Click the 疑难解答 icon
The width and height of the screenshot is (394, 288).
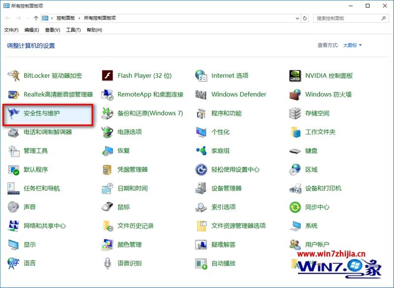click(201, 245)
